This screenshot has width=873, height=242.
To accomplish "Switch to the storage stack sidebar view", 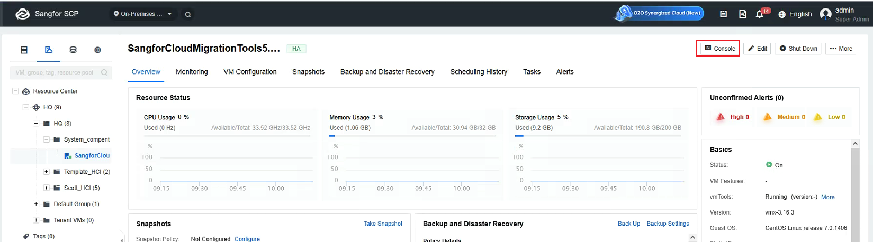I will coord(73,50).
